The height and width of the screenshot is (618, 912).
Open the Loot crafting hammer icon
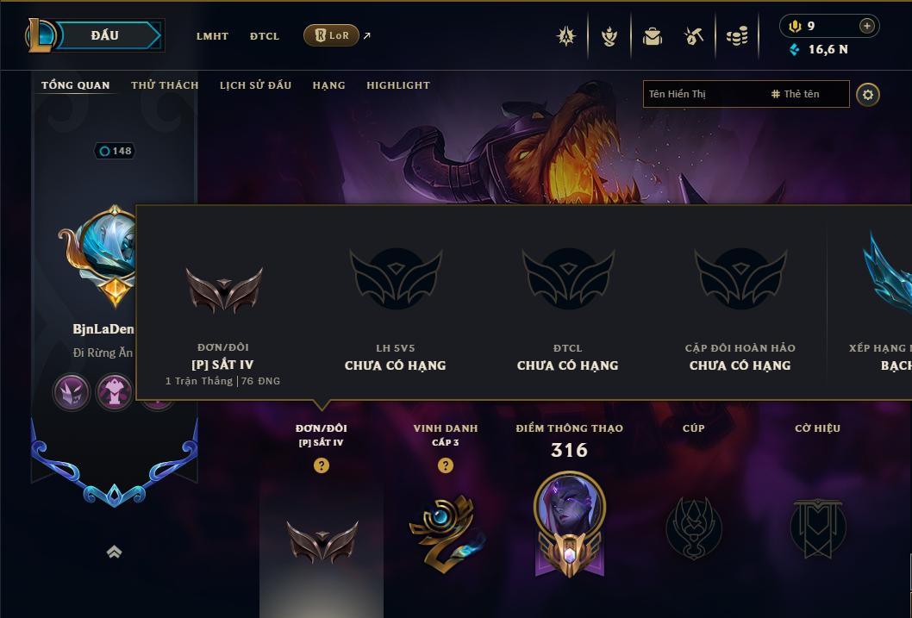pos(694,36)
